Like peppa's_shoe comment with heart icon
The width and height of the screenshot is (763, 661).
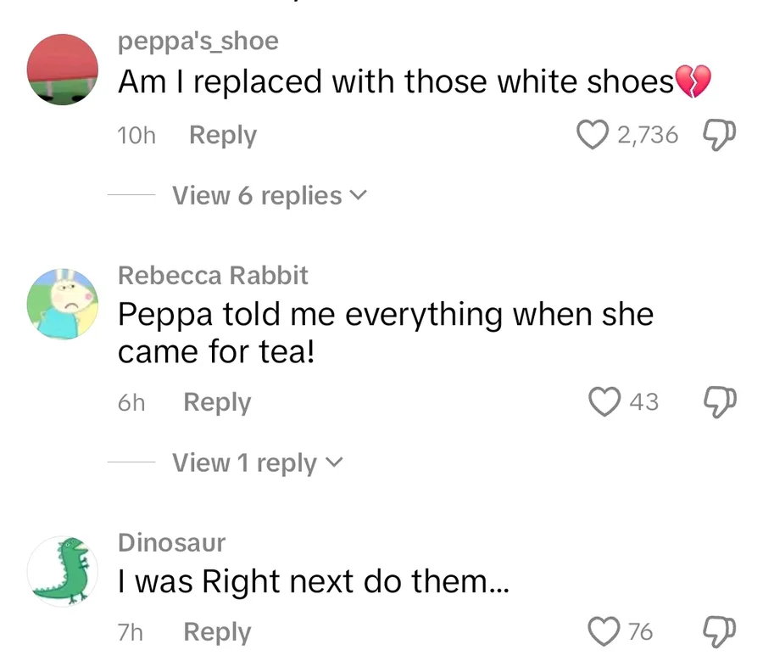[593, 135]
